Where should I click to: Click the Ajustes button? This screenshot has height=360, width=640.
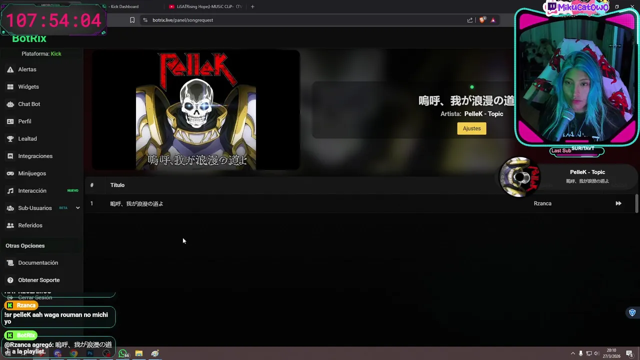tap(471, 128)
